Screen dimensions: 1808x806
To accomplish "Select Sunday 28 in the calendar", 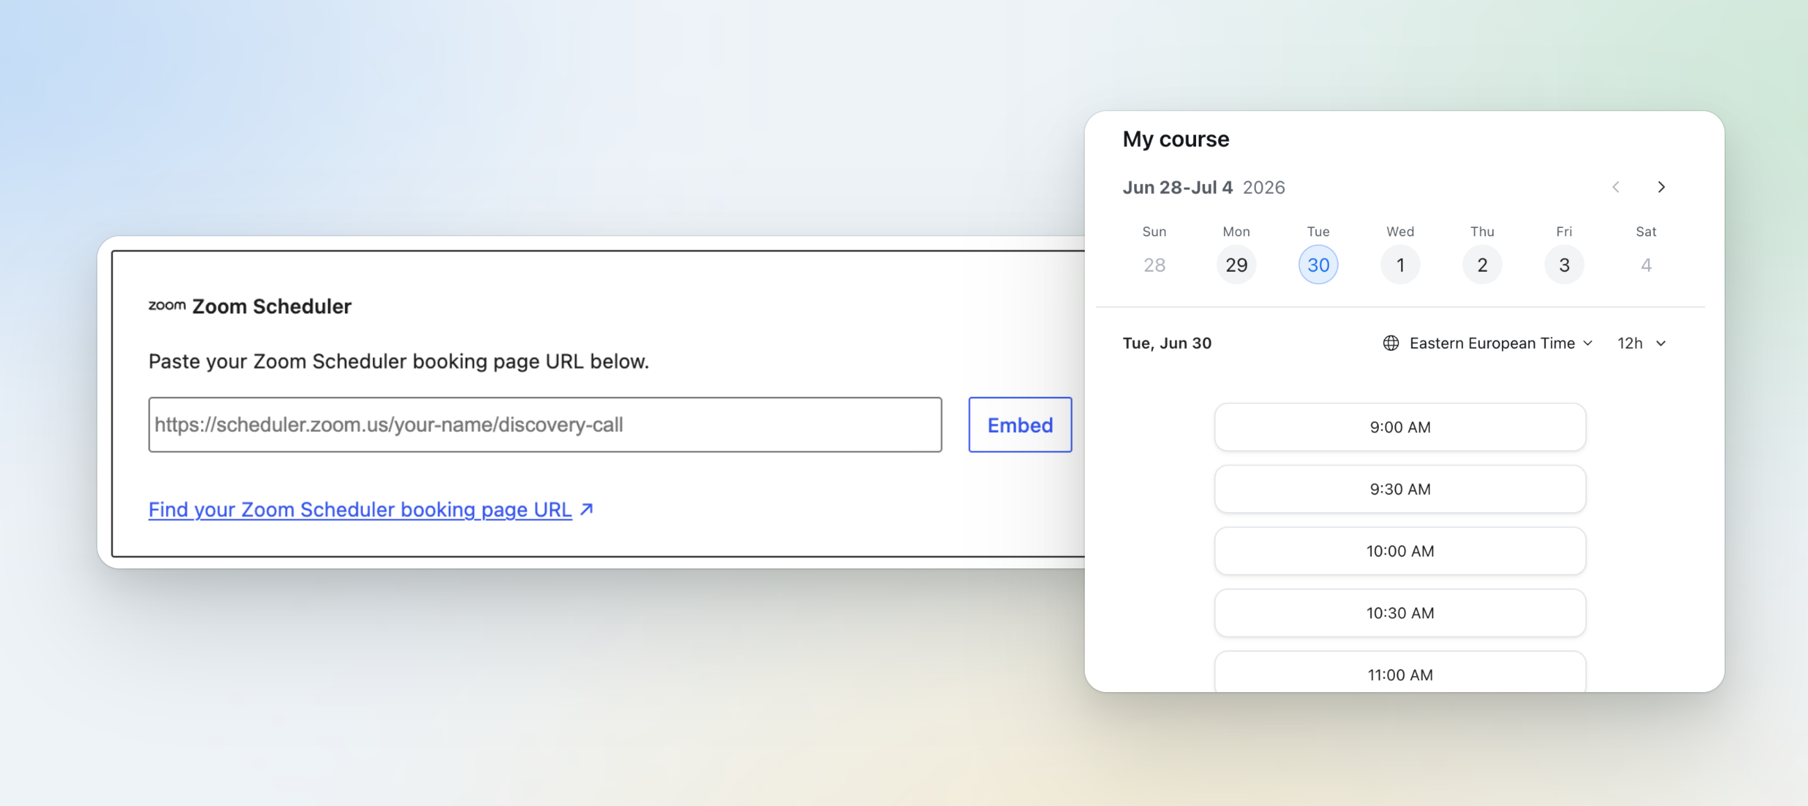I will (x=1154, y=265).
